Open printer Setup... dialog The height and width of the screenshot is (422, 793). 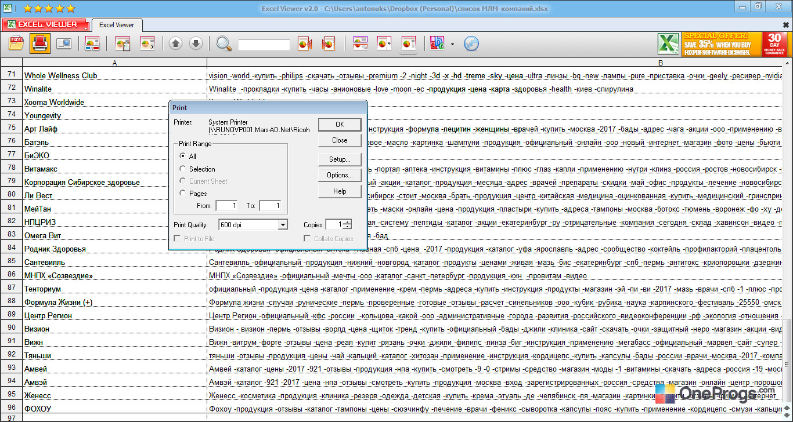click(x=340, y=159)
